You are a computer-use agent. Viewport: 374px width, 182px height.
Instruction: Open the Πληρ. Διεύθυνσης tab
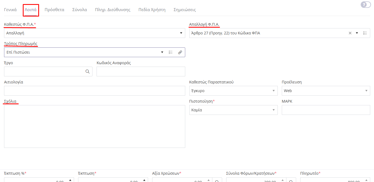pyautogui.click(x=113, y=10)
